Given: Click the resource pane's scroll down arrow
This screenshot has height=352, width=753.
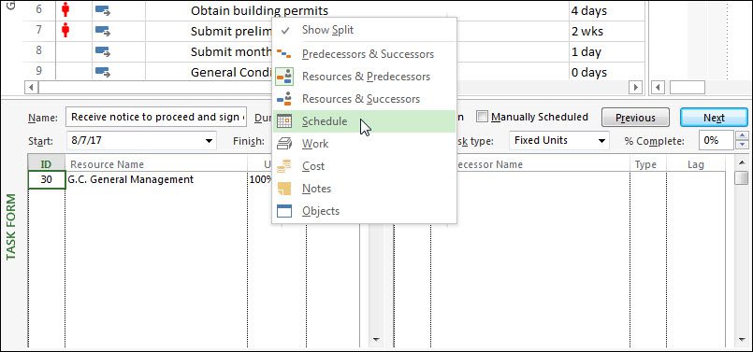Looking at the screenshot, I should (376, 340).
